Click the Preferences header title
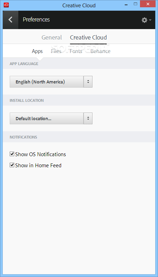This screenshot has width=158, height=277. (36, 20)
